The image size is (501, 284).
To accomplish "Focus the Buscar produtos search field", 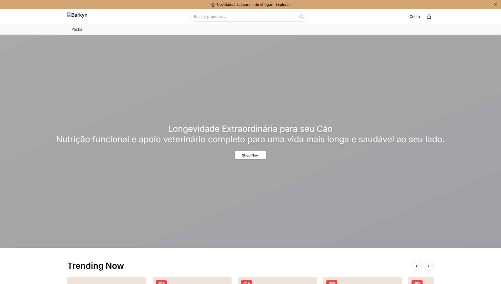I will (248, 17).
